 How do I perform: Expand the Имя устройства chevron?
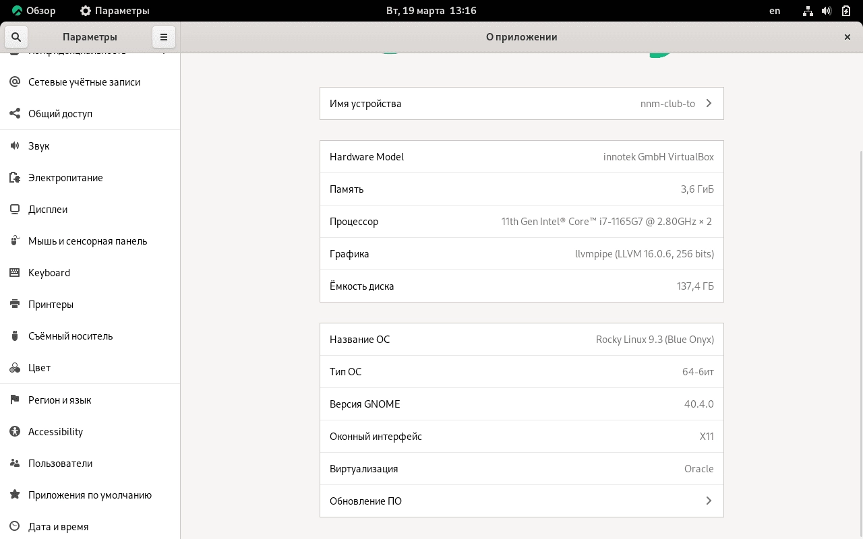pos(709,103)
